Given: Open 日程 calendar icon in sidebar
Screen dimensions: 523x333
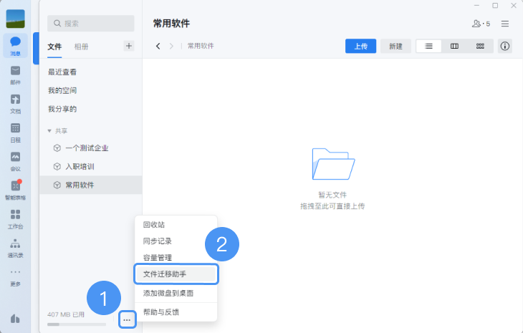Looking at the screenshot, I should [x=15, y=131].
